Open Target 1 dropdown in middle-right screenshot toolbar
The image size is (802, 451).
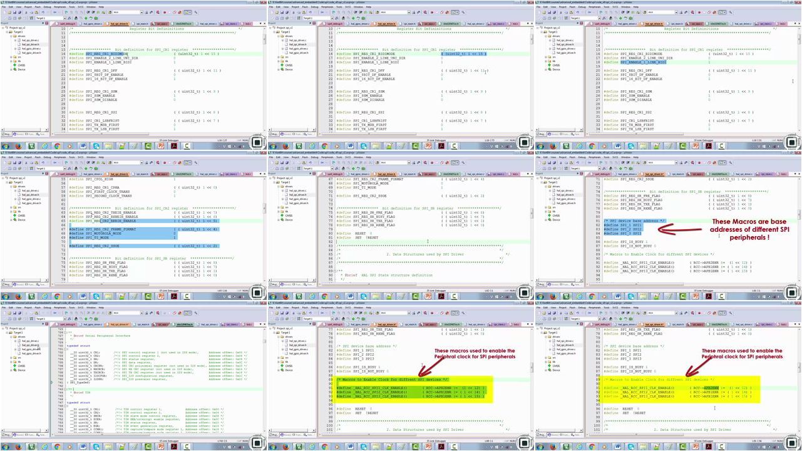(600, 168)
